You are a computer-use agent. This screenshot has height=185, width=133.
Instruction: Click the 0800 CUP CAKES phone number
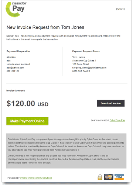[x=81, y=71]
